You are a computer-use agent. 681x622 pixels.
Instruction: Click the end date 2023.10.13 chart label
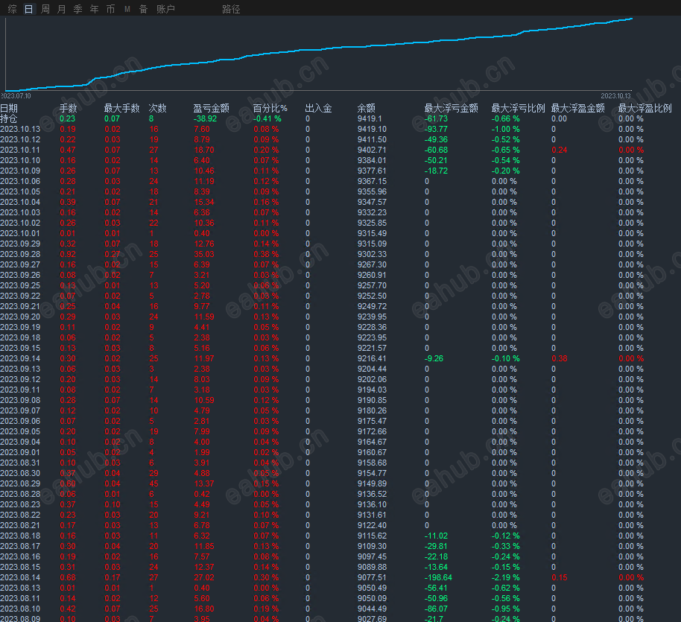[615, 95]
